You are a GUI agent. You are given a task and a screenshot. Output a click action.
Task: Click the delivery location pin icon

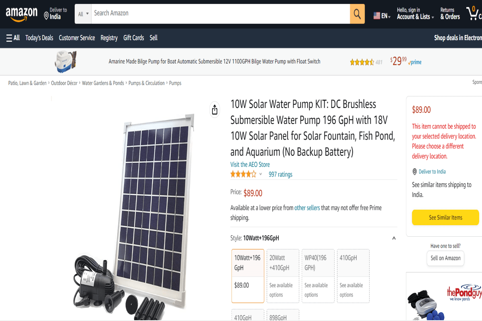pos(414,171)
